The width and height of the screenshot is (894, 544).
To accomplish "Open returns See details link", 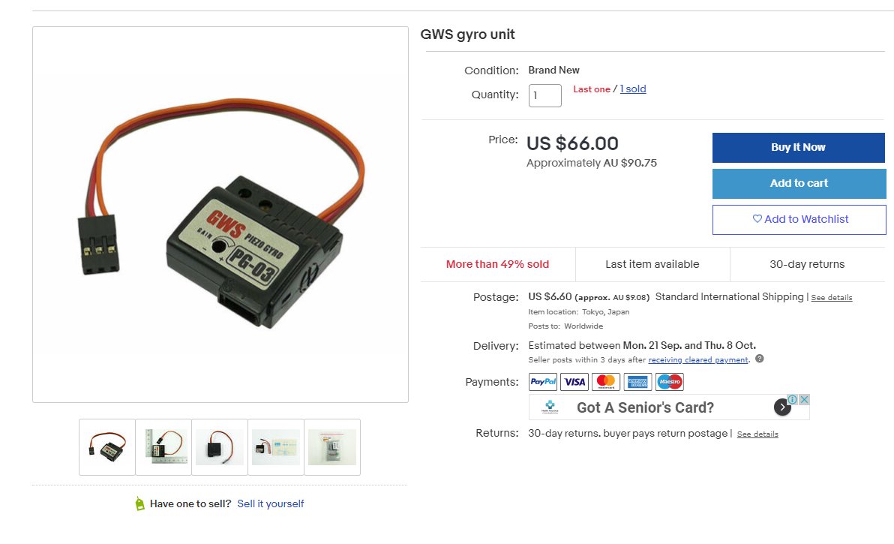I will 757,434.
